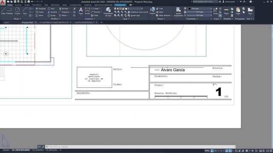Select the Línea draw tool
The width and height of the screenshot is (273, 153).
coord(3,11)
